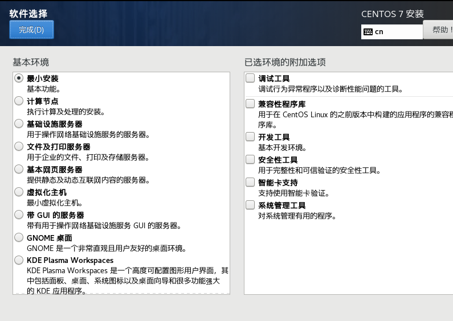Click the 已选环境的附加选项 heading

pyautogui.click(x=285, y=62)
